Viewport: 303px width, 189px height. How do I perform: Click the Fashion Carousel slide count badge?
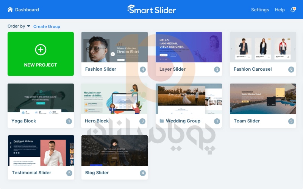click(291, 70)
